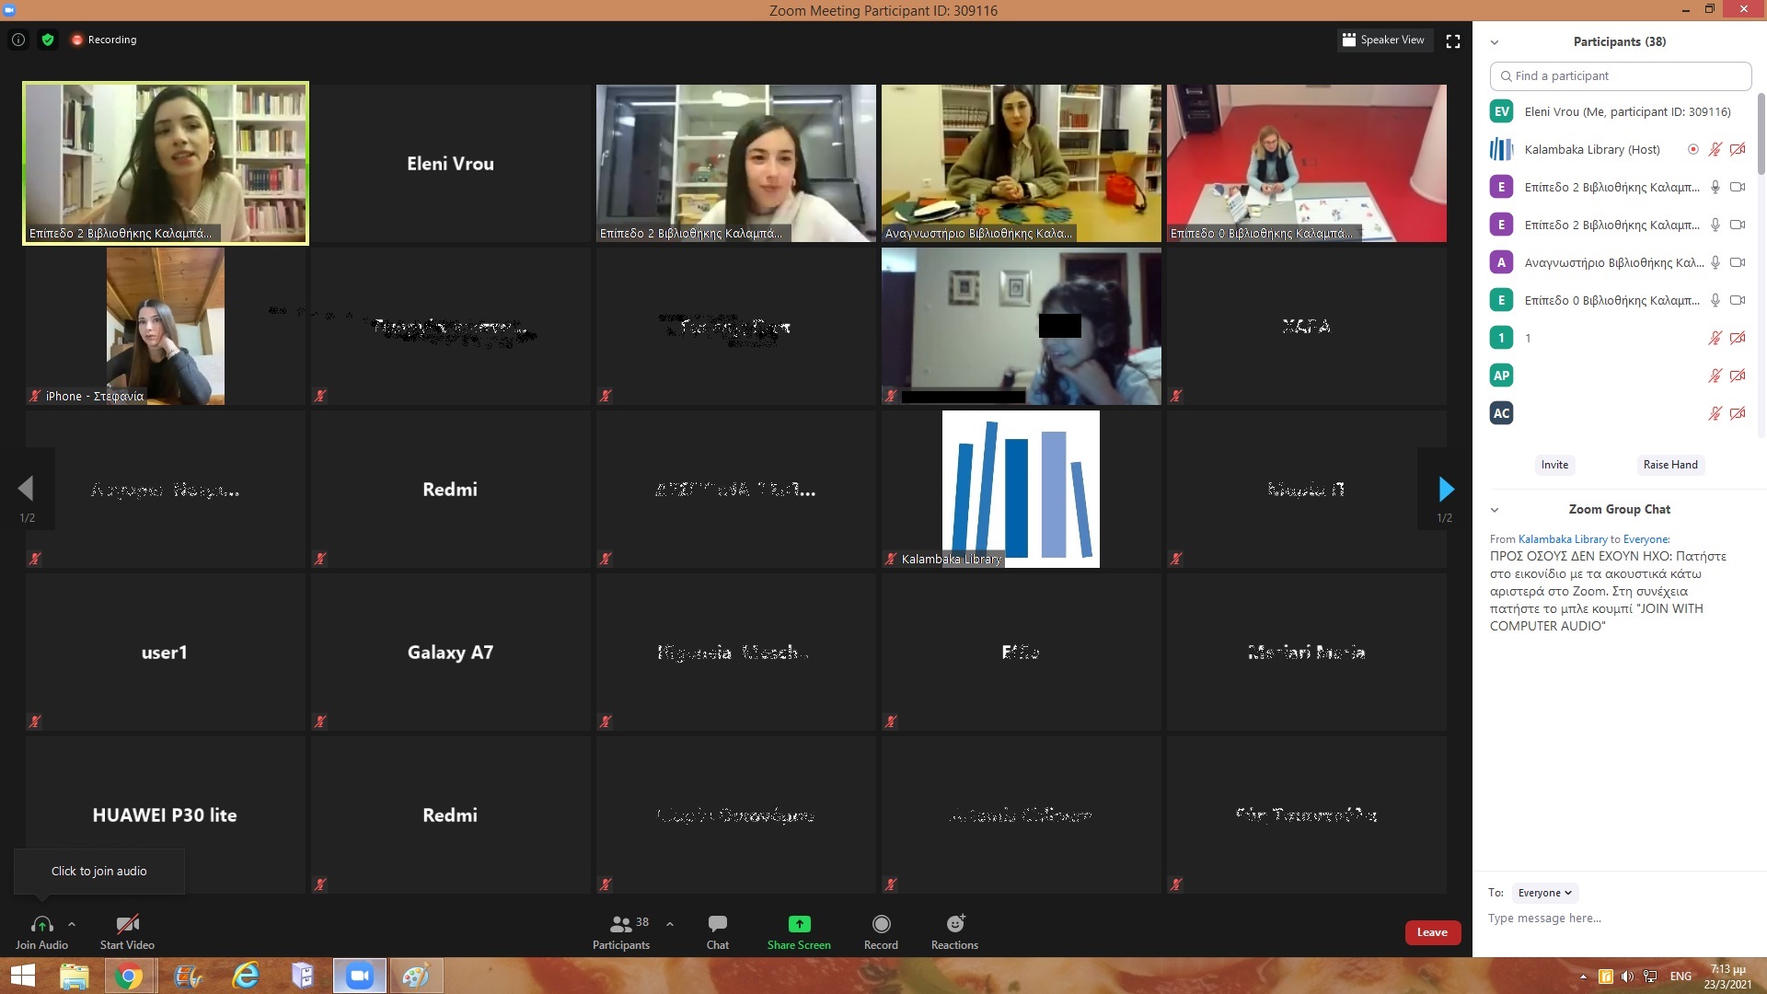Open the 'To: Everyone' recipient dropdown
The height and width of the screenshot is (994, 1767).
[x=1544, y=893]
